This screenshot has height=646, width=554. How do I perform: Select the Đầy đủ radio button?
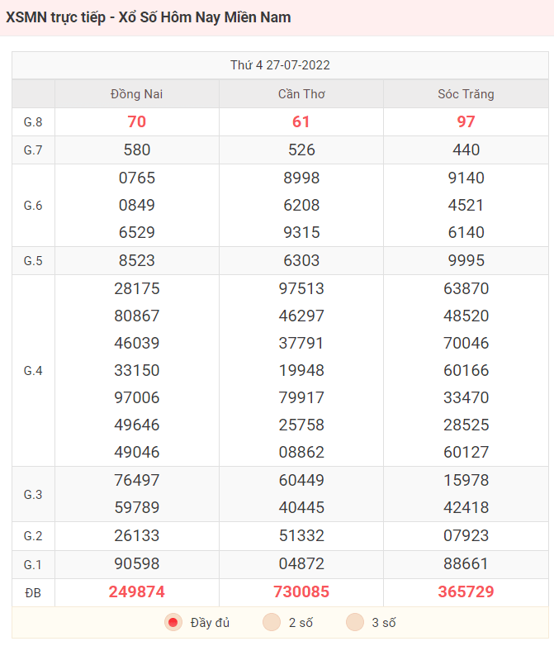pyautogui.click(x=173, y=622)
